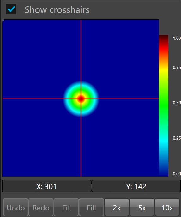The width and height of the screenshot is (181, 217).
Task: Zoom the image to 5x
Action: click(142, 207)
